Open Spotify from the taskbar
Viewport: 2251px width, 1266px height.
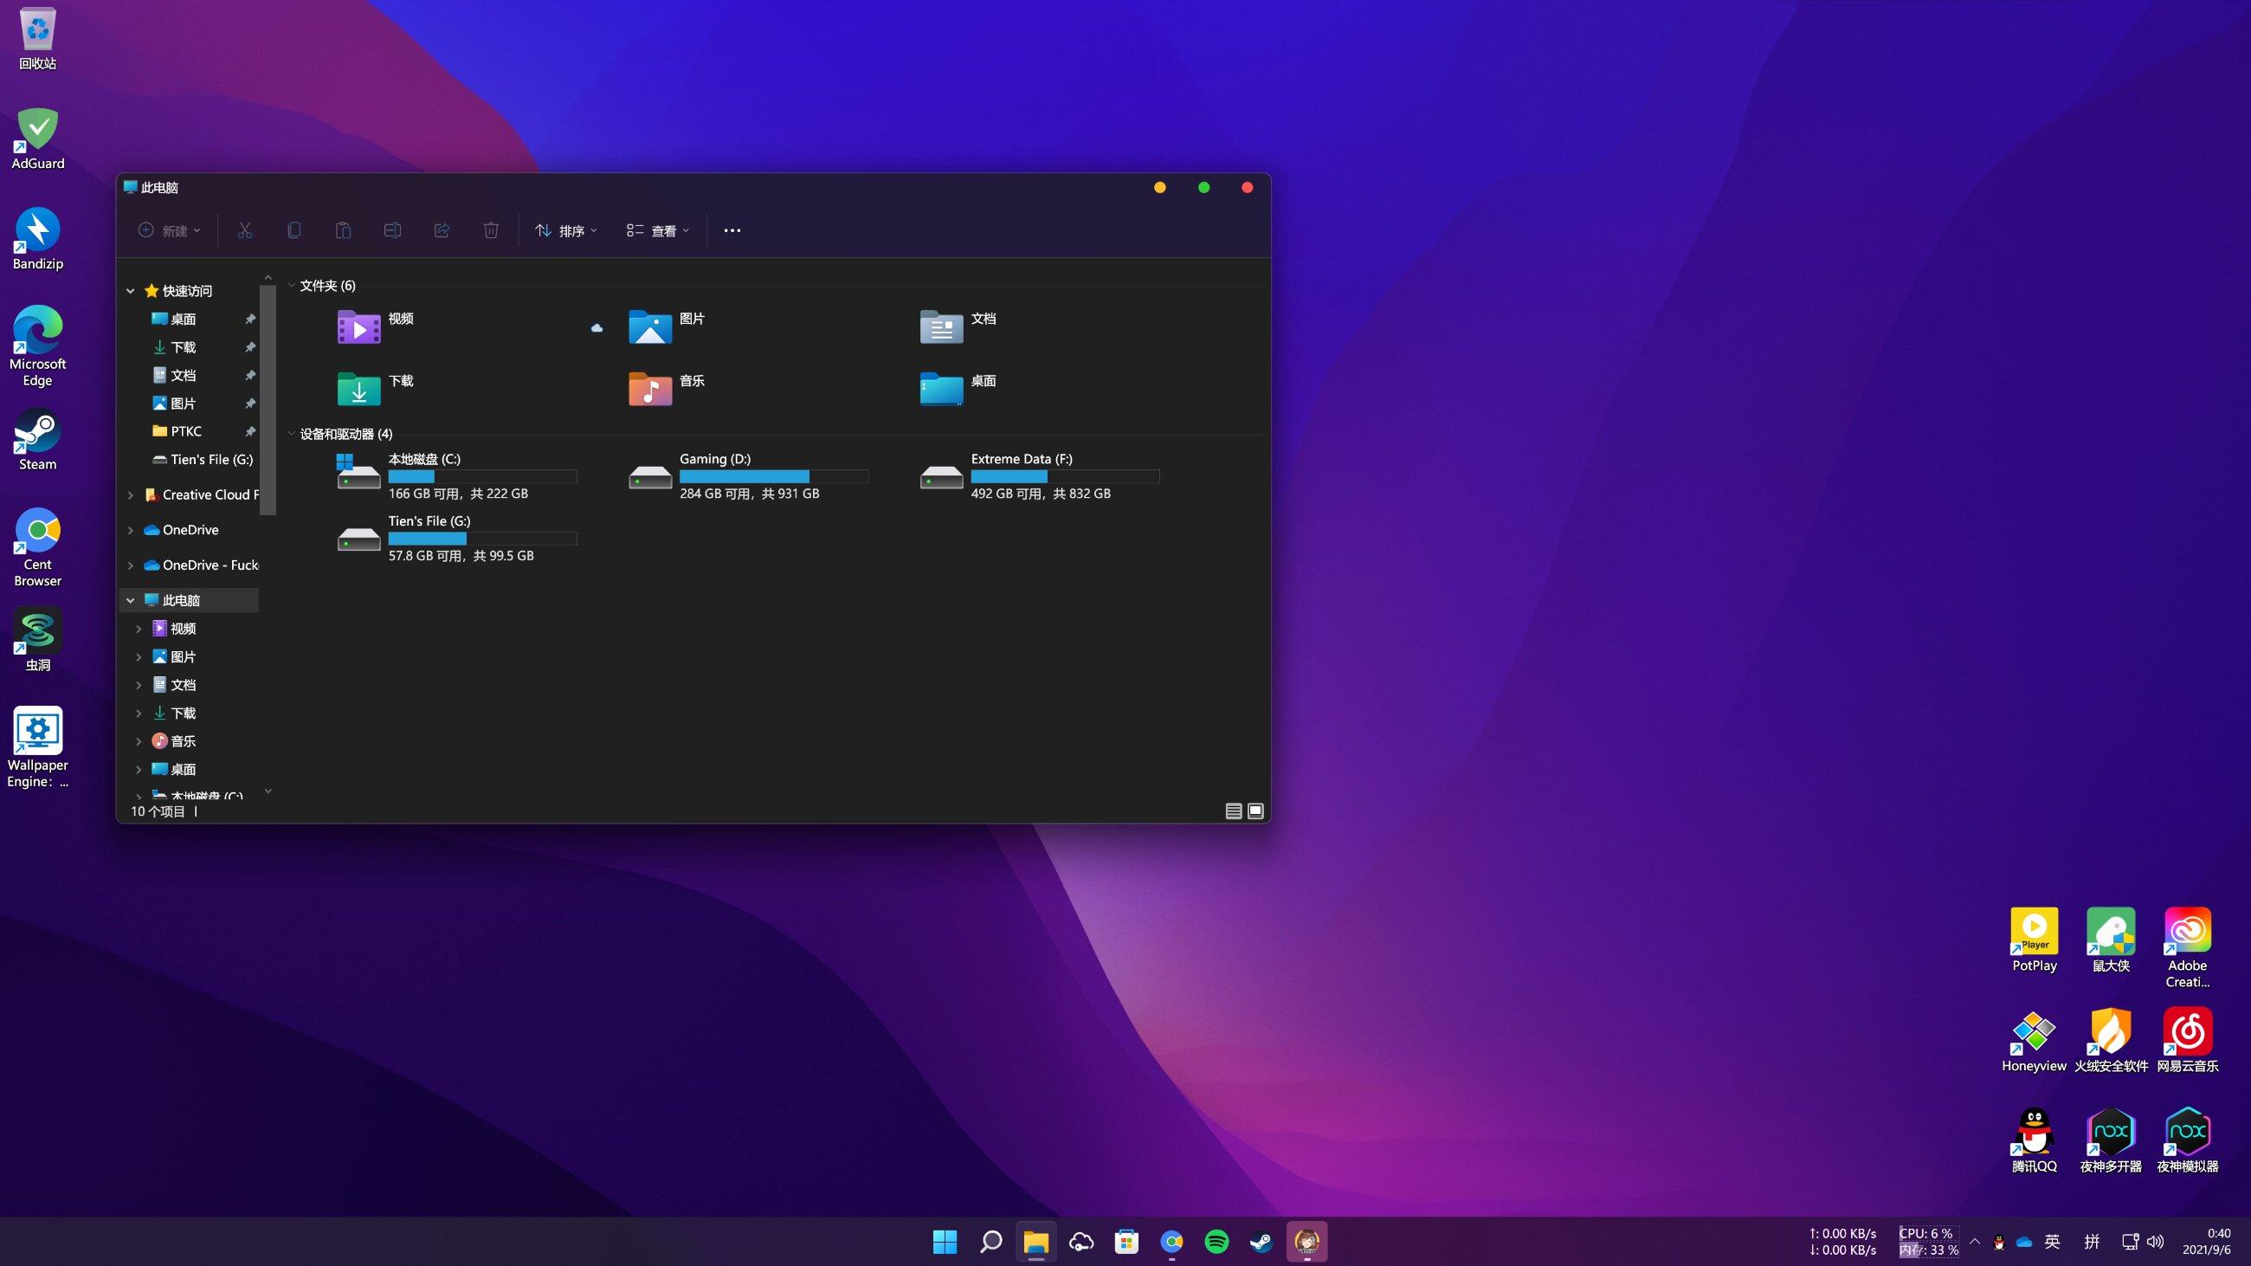(x=1216, y=1242)
